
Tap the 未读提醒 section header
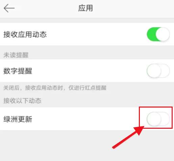click(16, 55)
